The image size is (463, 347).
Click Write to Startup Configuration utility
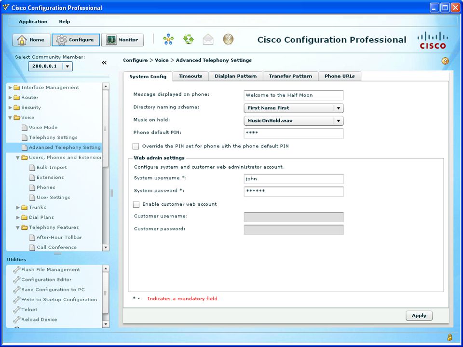(59, 299)
